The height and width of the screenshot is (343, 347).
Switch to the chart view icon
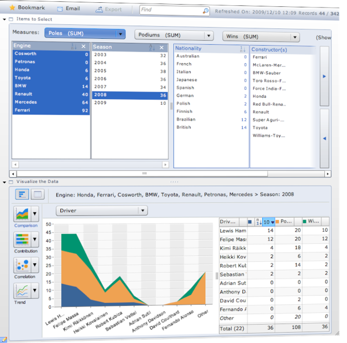click(22, 195)
